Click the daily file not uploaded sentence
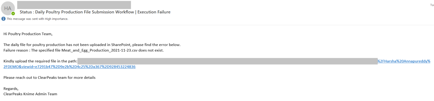Viewport: 434px width, 101px height. (x=92, y=45)
